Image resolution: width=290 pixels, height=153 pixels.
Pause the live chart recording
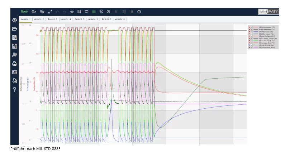point(132,11)
